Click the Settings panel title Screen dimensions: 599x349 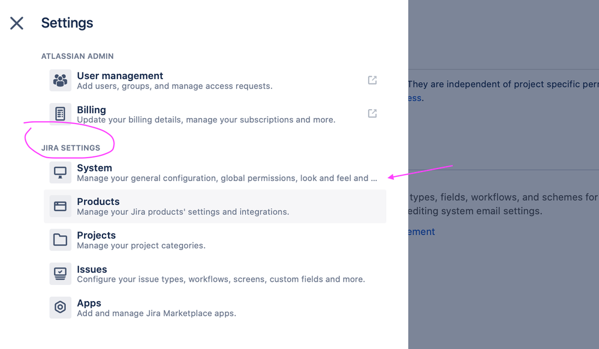(x=67, y=23)
